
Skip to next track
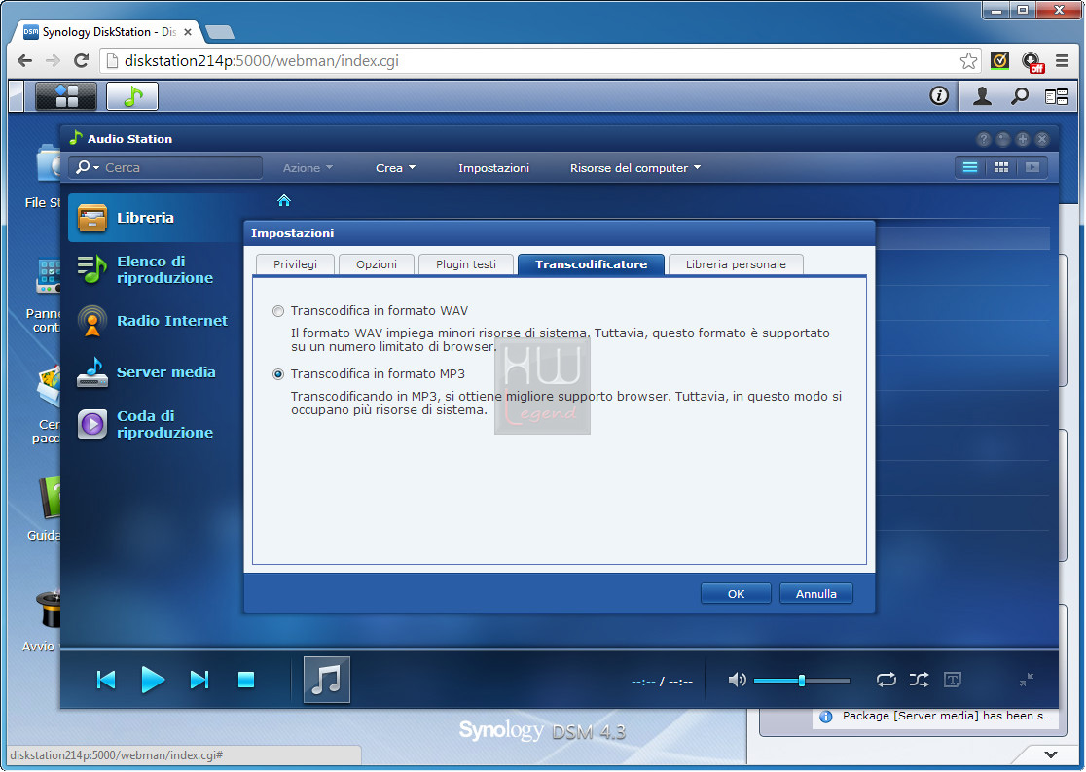point(199,680)
